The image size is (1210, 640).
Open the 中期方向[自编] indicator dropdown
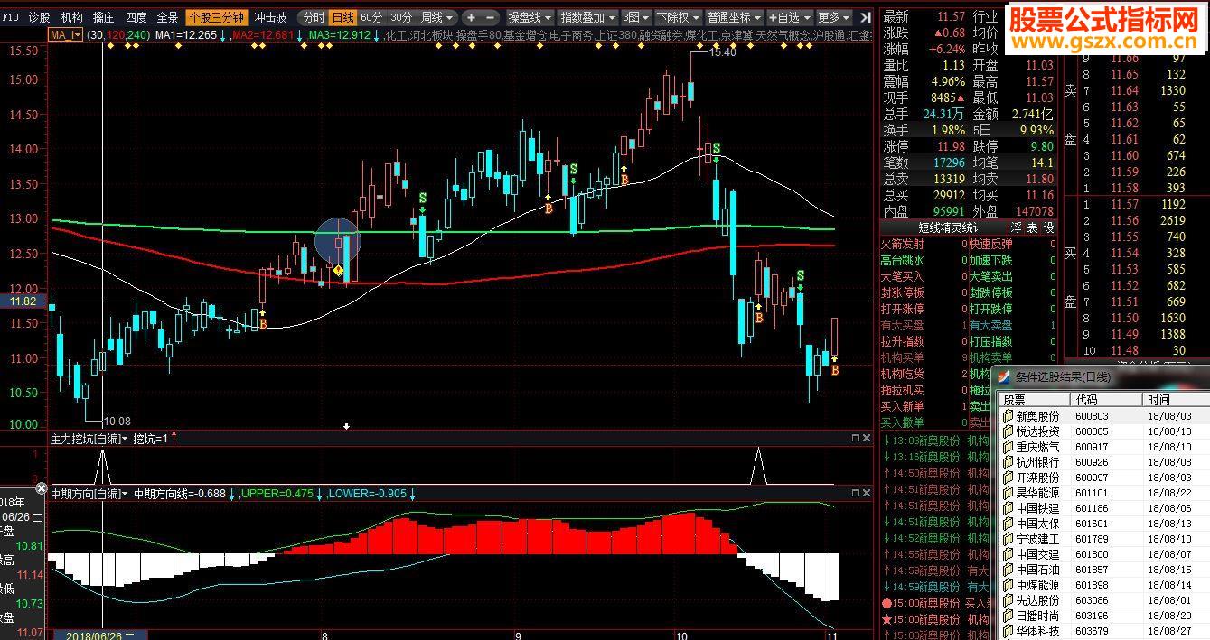point(89,494)
